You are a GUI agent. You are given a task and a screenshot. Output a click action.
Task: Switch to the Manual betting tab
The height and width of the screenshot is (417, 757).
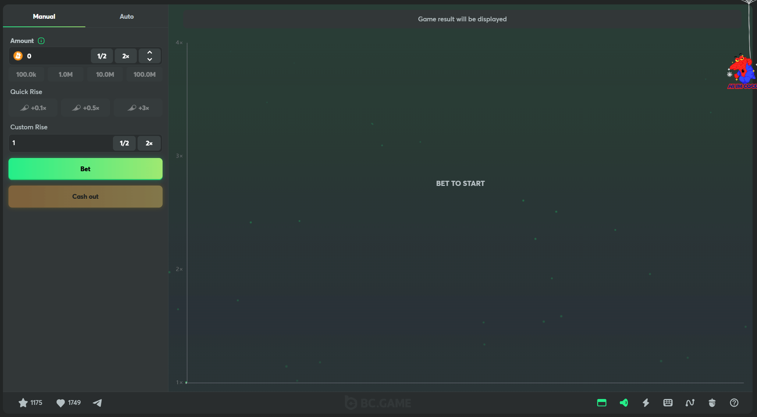click(x=44, y=16)
